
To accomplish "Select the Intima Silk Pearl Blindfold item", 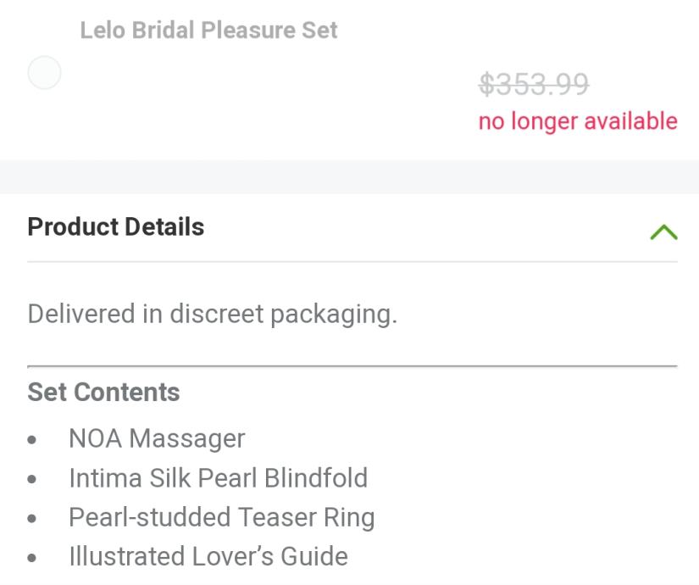I will coord(218,478).
